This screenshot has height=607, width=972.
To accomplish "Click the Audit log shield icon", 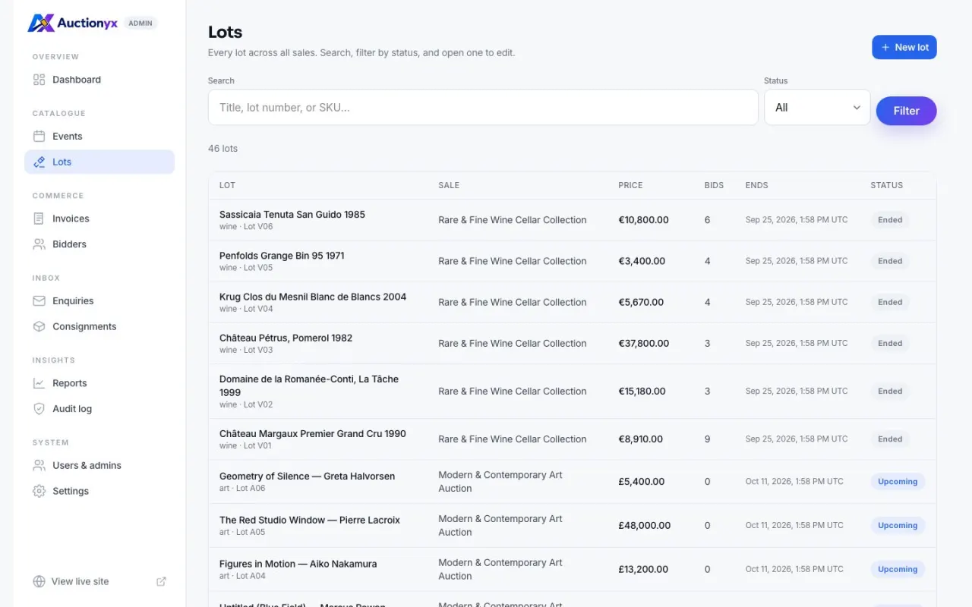I will (x=39, y=409).
